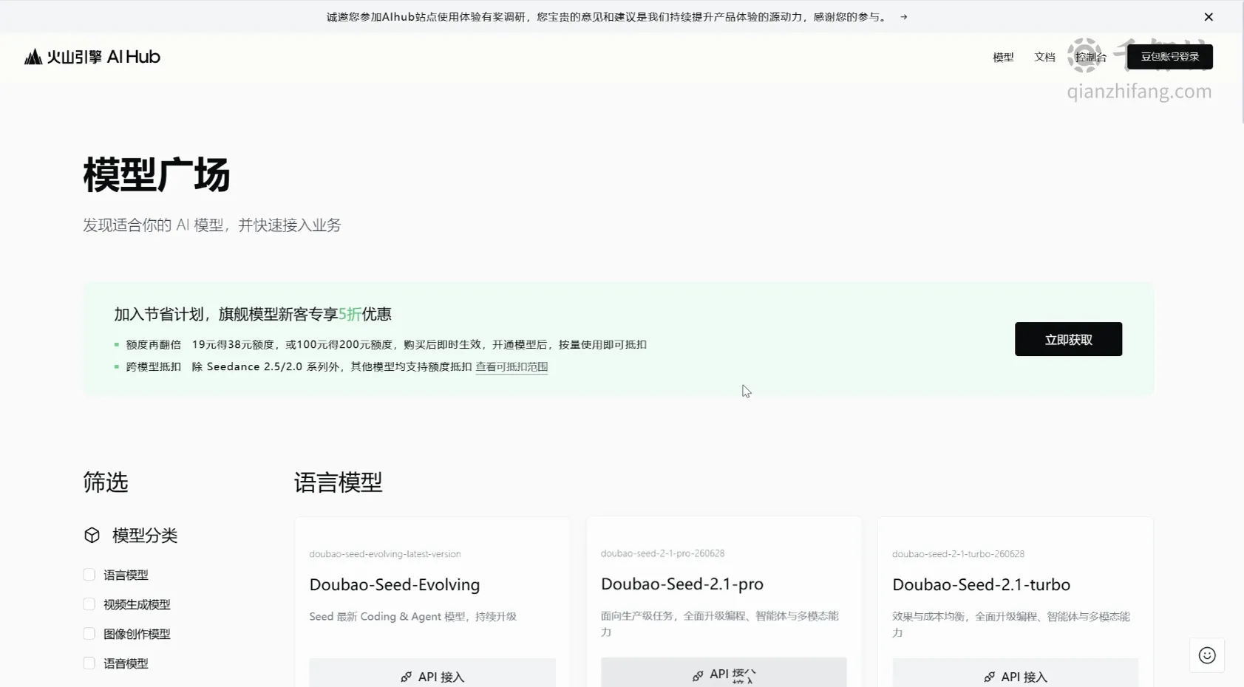Check the 图像创作模型 filter checkbox
This screenshot has width=1244, height=687.
(89, 634)
